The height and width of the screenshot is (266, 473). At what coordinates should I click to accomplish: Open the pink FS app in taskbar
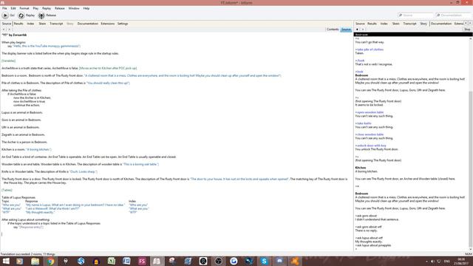[142, 261]
